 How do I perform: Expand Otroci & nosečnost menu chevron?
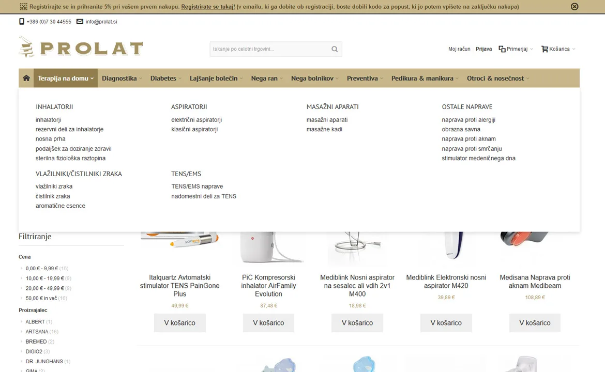528,79
